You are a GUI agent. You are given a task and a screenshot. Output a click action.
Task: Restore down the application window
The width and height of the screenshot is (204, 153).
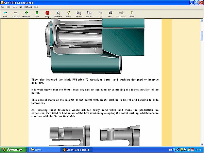click(x=197, y=3)
